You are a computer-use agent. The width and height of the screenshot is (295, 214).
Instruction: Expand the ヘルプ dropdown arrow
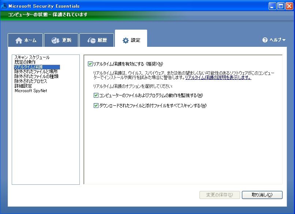[284, 40]
